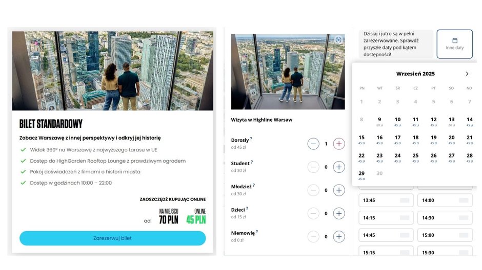Increase the Dorosły ticket count
The image size is (482, 270).
[339, 144]
